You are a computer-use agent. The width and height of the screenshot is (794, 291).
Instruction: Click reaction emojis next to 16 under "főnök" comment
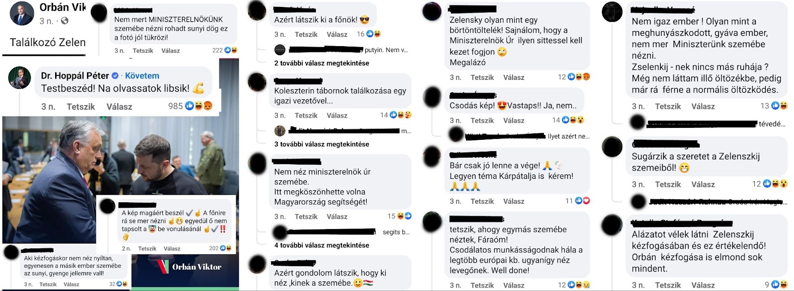[374, 34]
